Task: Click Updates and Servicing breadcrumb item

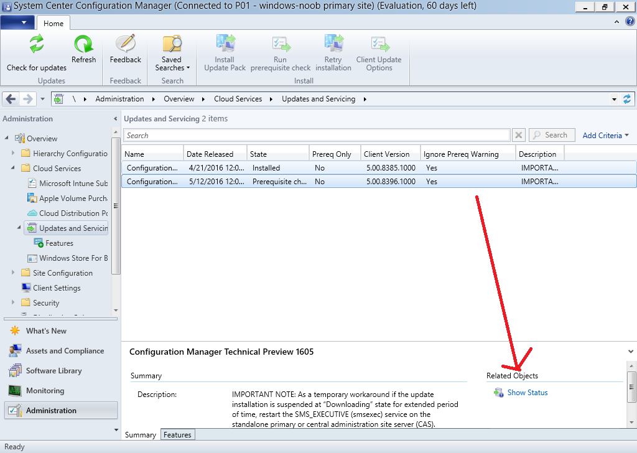Action: point(318,99)
